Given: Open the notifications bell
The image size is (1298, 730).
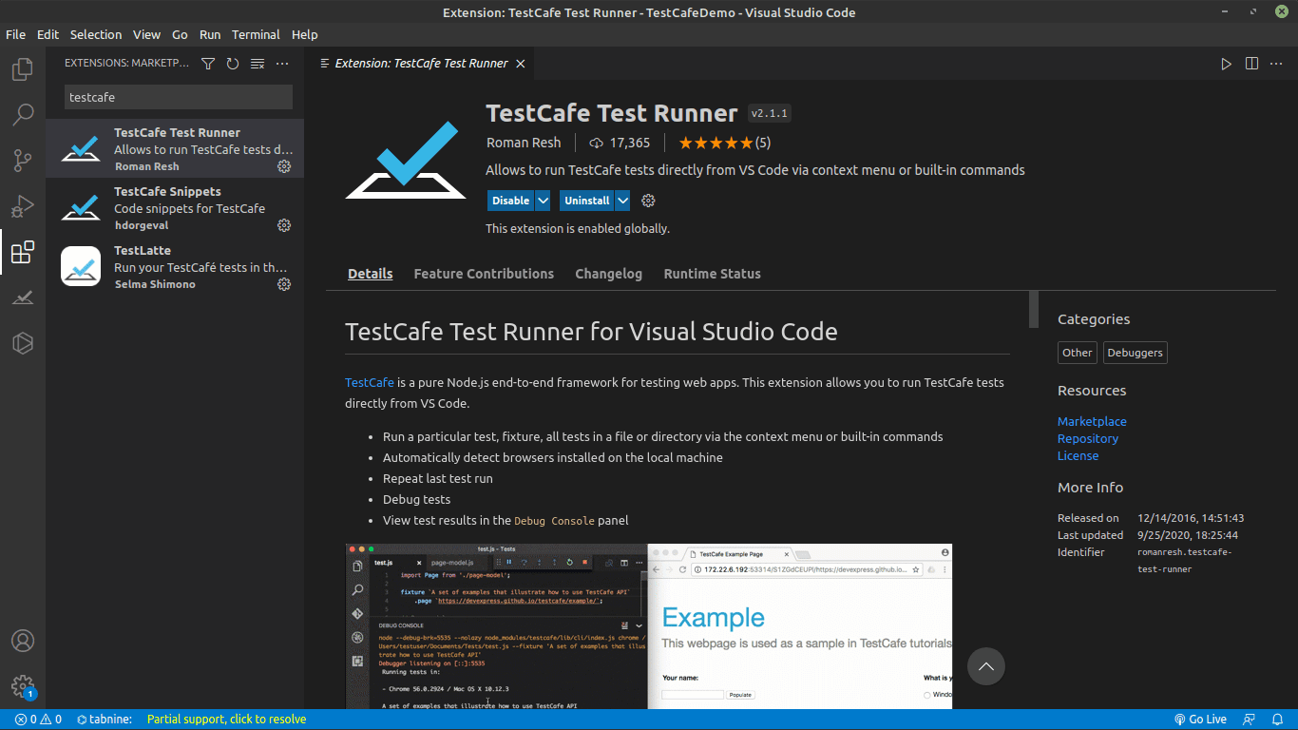Looking at the screenshot, I should (x=1277, y=720).
